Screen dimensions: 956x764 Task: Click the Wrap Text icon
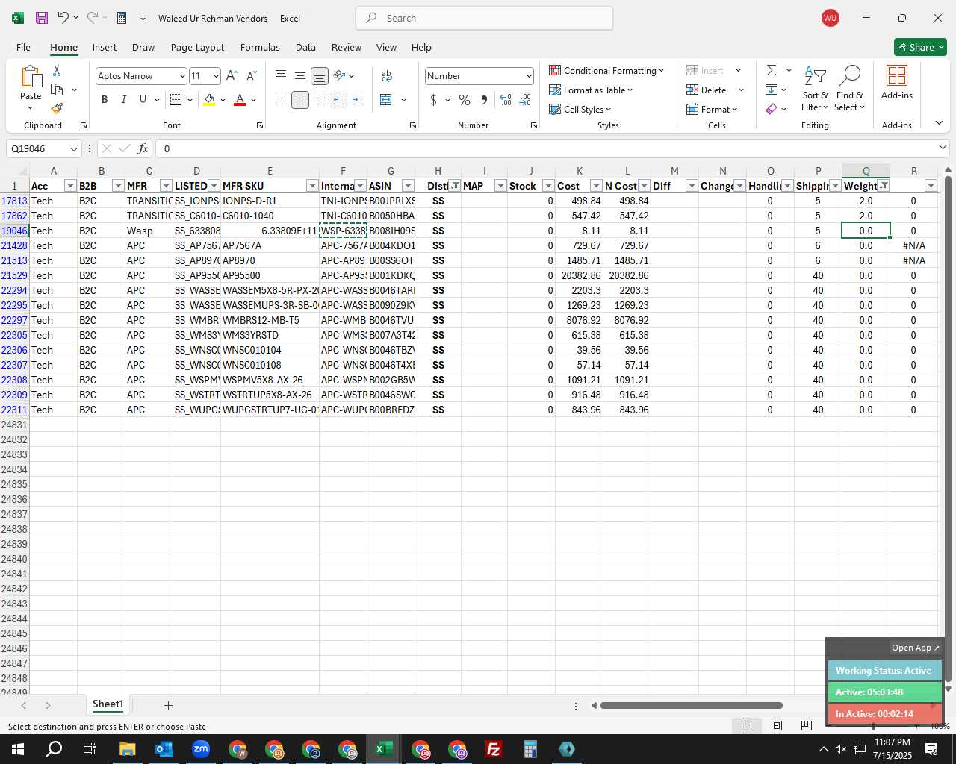click(387, 75)
